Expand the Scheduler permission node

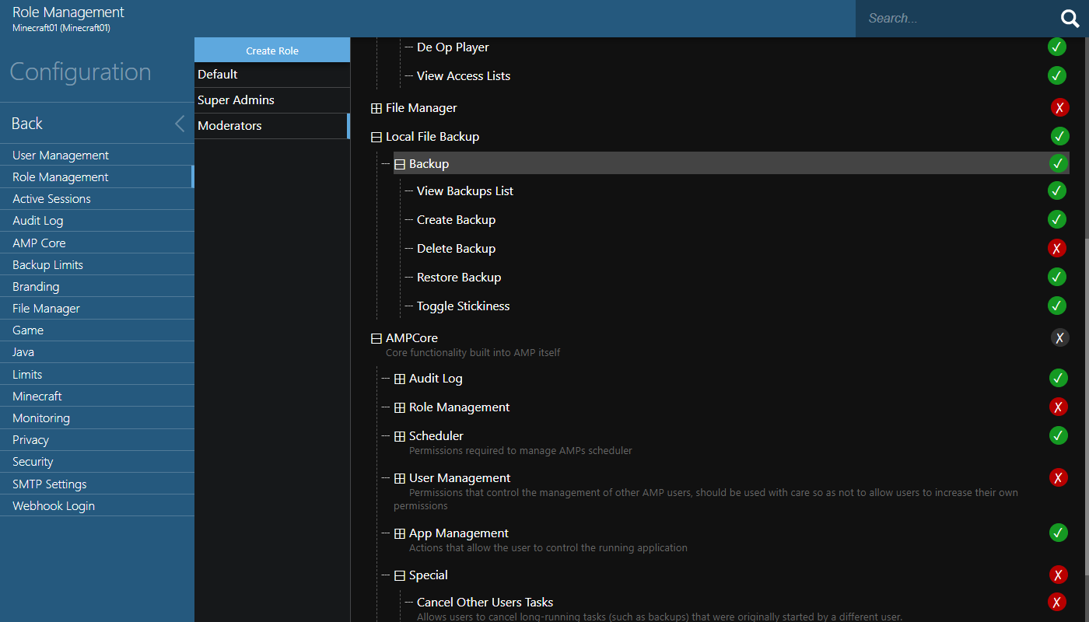[x=400, y=437]
